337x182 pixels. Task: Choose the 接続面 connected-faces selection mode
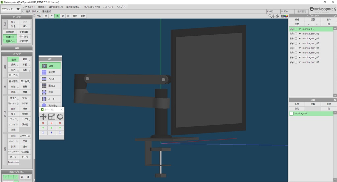pyautogui.click(x=50, y=72)
